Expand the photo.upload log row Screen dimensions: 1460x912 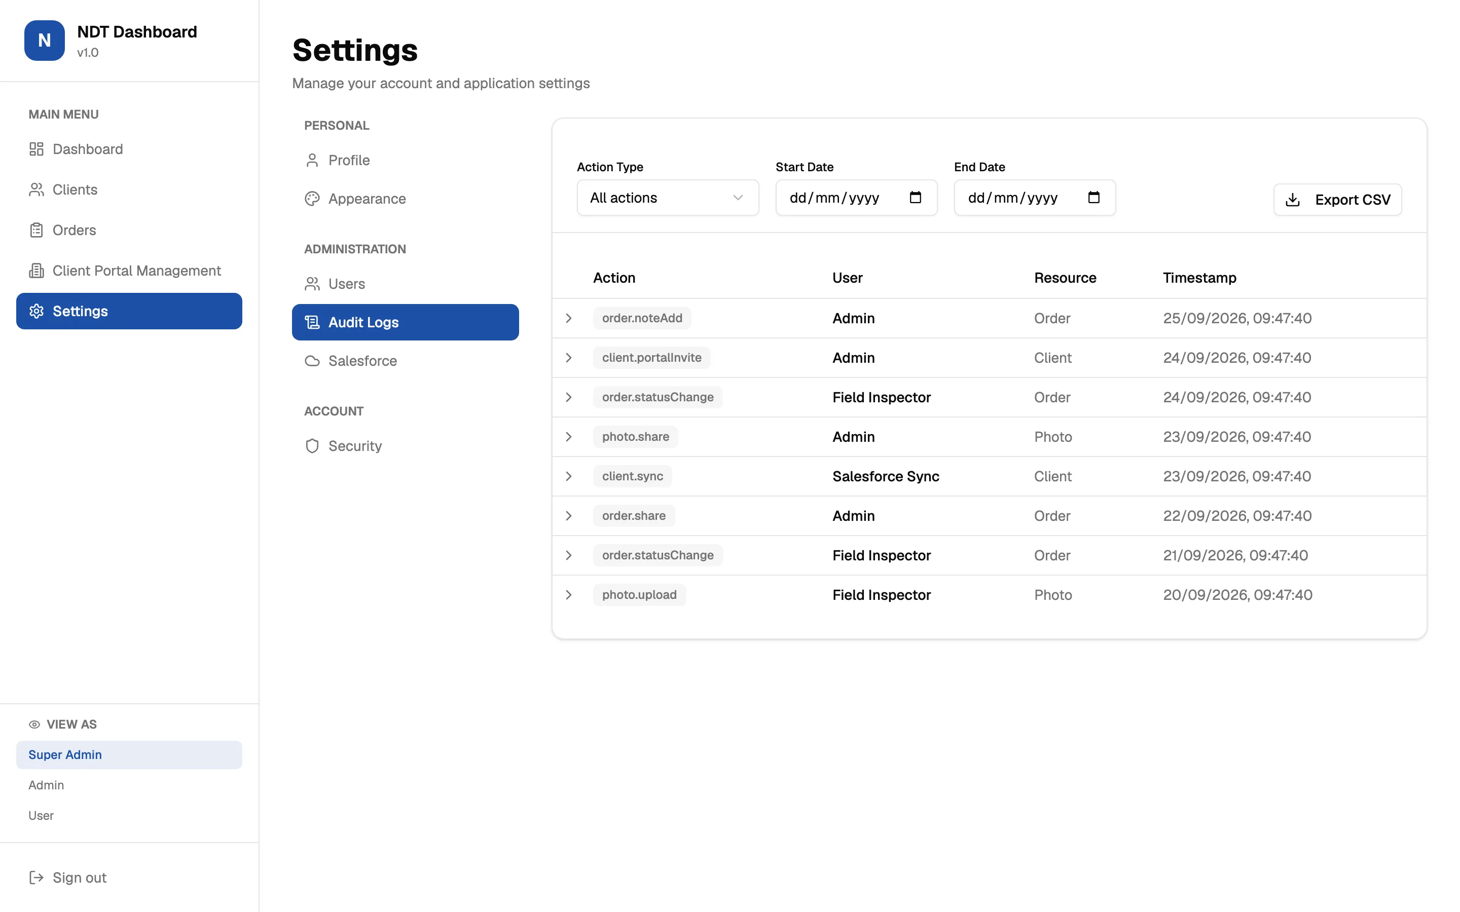point(568,595)
